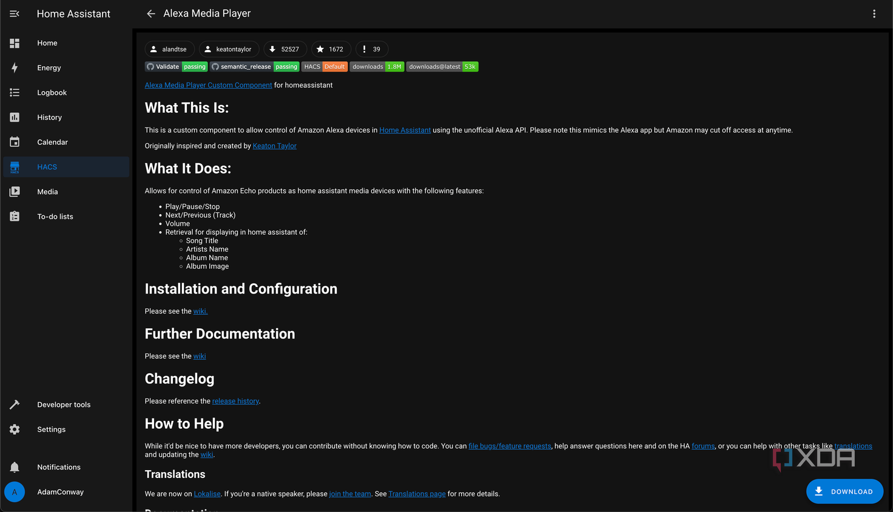
Task: Collapse the sidebar with the hamburger icon
Action: (15, 13)
